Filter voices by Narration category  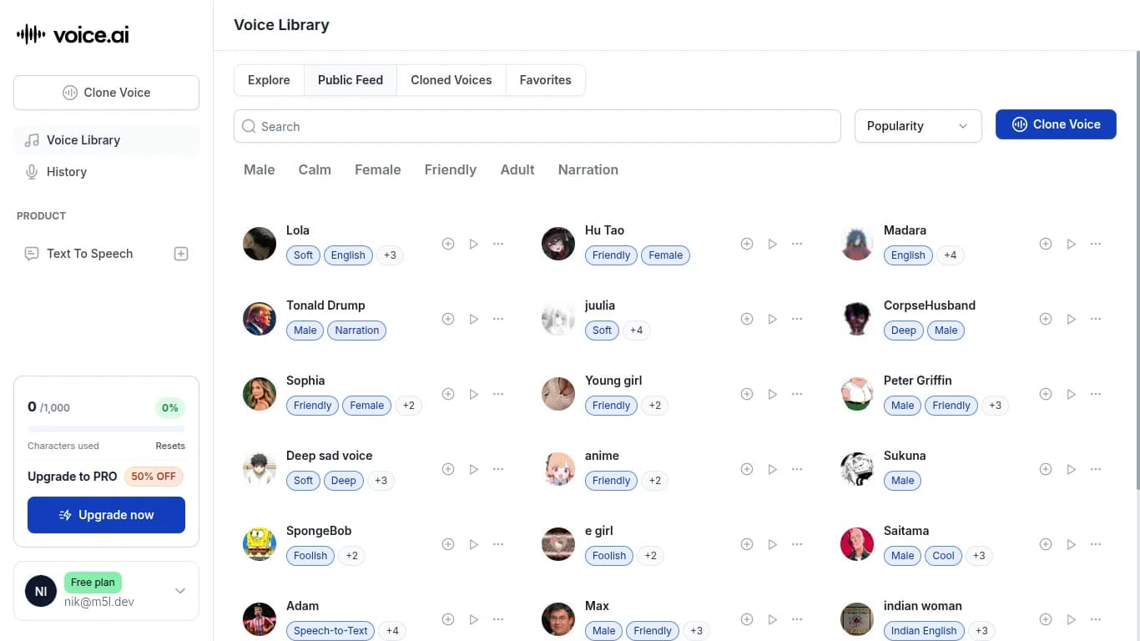[588, 169]
